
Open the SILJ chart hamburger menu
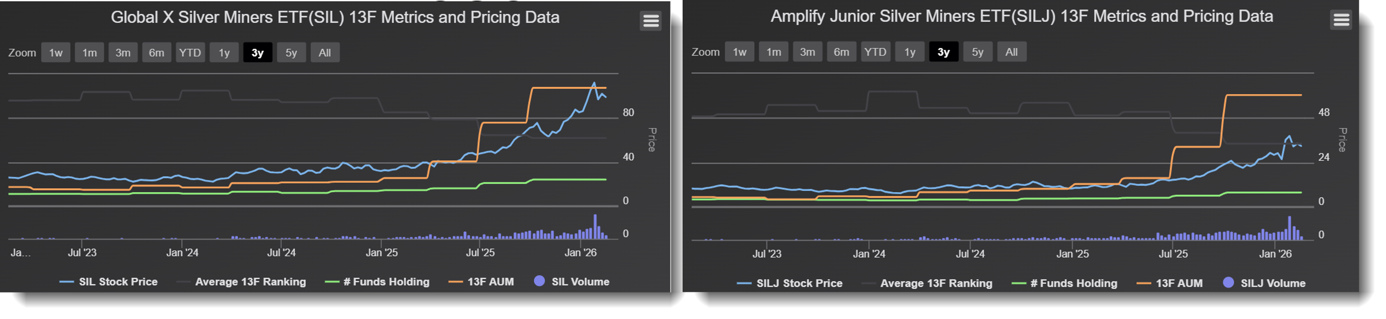(1341, 20)
